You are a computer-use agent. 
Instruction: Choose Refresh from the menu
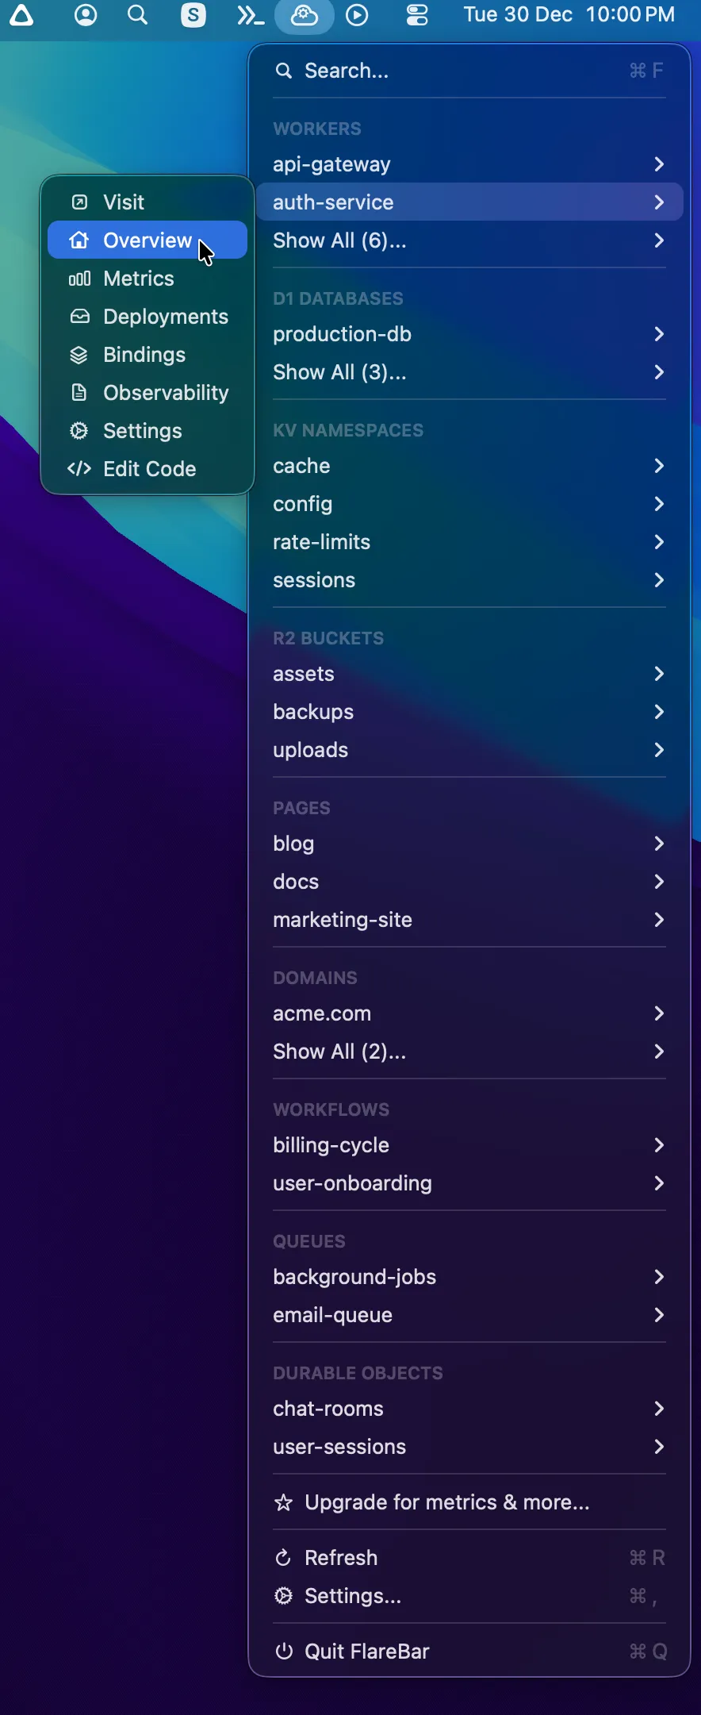click(341, 1558)
